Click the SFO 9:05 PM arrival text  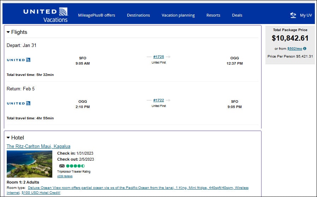235,104
